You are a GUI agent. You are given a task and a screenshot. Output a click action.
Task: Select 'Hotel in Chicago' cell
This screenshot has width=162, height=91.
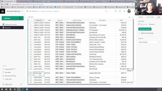(102, 77)
